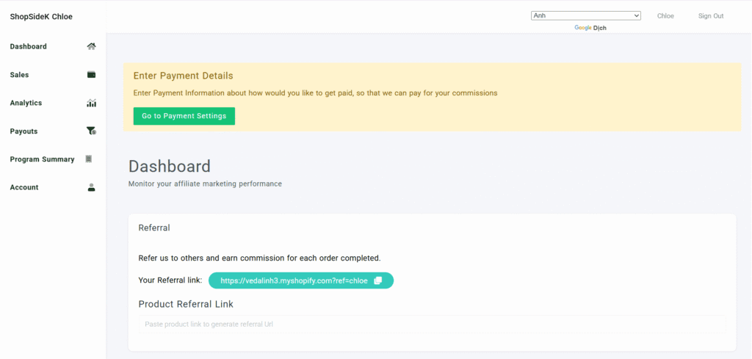Click the Product Referral Link heading

[186, 304]
